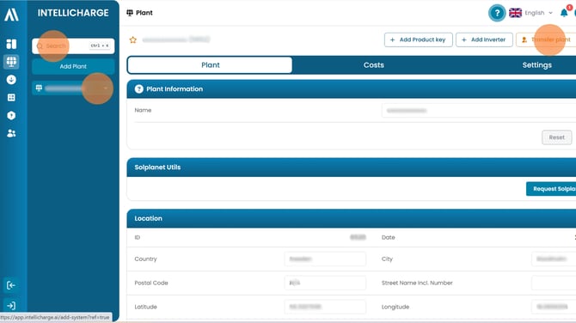Click the search magnifier icon
The height and width of the screenshot is (323, 576).
[x=40, y=46]
